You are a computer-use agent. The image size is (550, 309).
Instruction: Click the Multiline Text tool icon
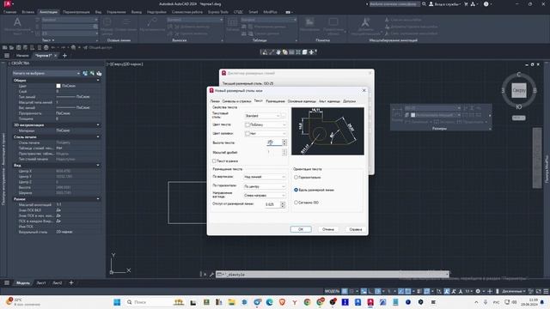coord(17,23)
